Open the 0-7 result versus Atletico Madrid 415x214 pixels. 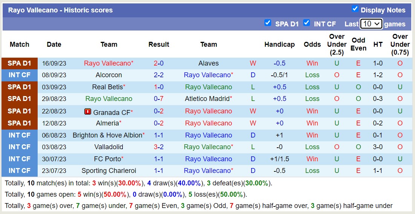159,99
